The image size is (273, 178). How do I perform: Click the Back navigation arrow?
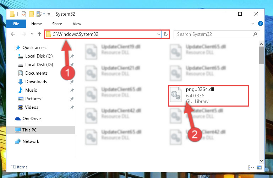coord(13,34)
